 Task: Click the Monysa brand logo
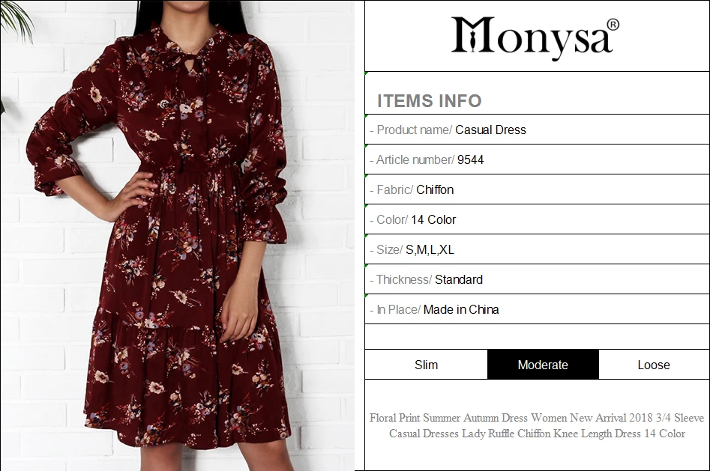535,37
